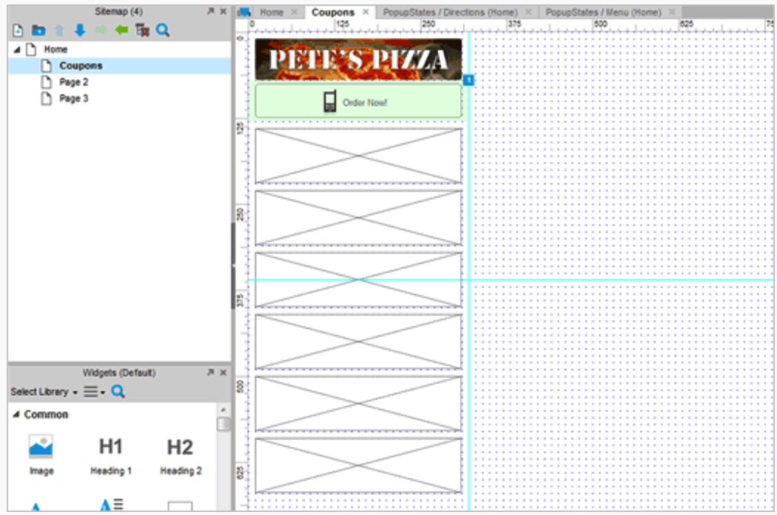Close the PopupStates / Menu tab
Viewport: 777px width, 515px height.
[x=672, y=12]
